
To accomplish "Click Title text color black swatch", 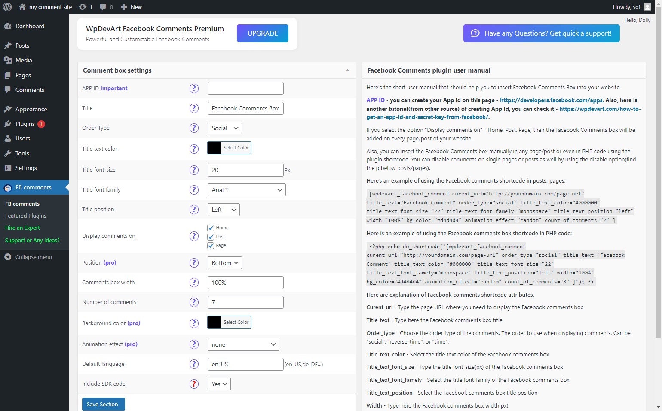I will 214,148.
